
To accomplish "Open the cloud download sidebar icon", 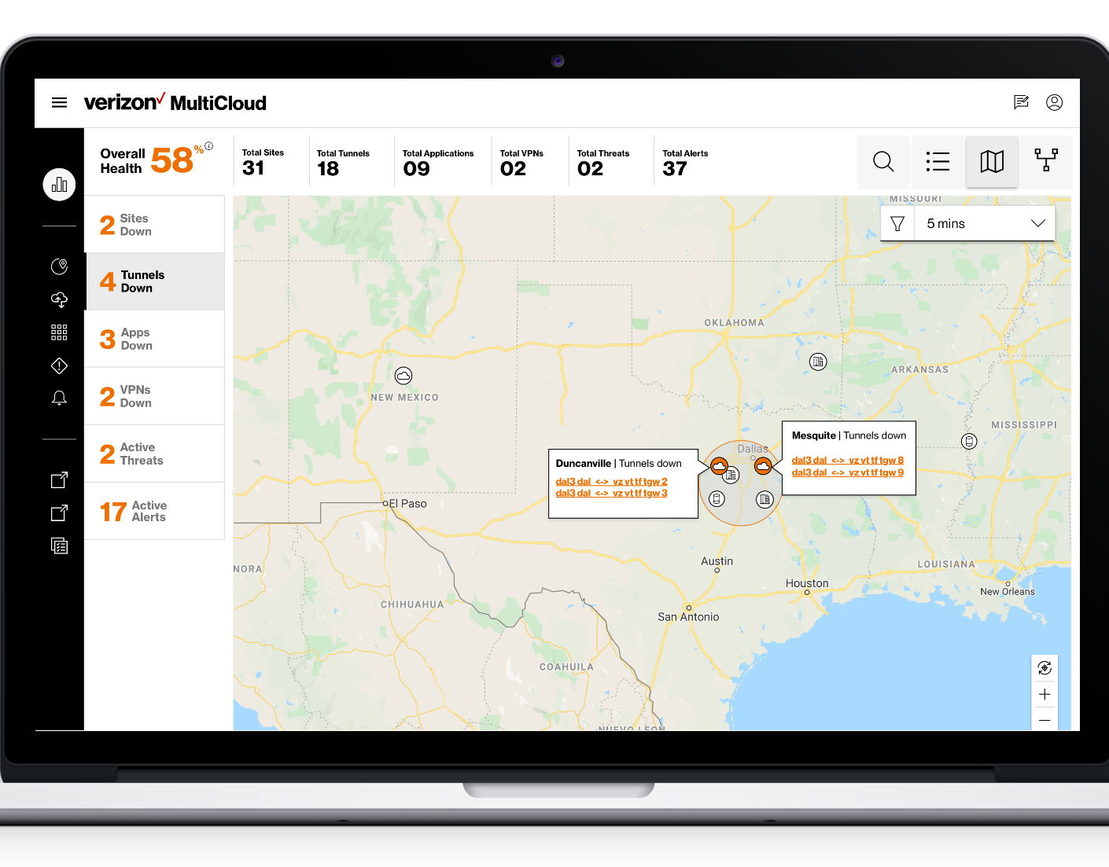I will tap(59, 299).
